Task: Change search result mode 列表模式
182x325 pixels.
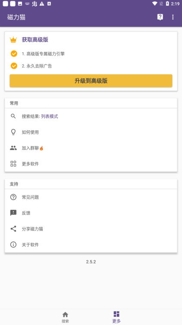Action: click(50, 117)
